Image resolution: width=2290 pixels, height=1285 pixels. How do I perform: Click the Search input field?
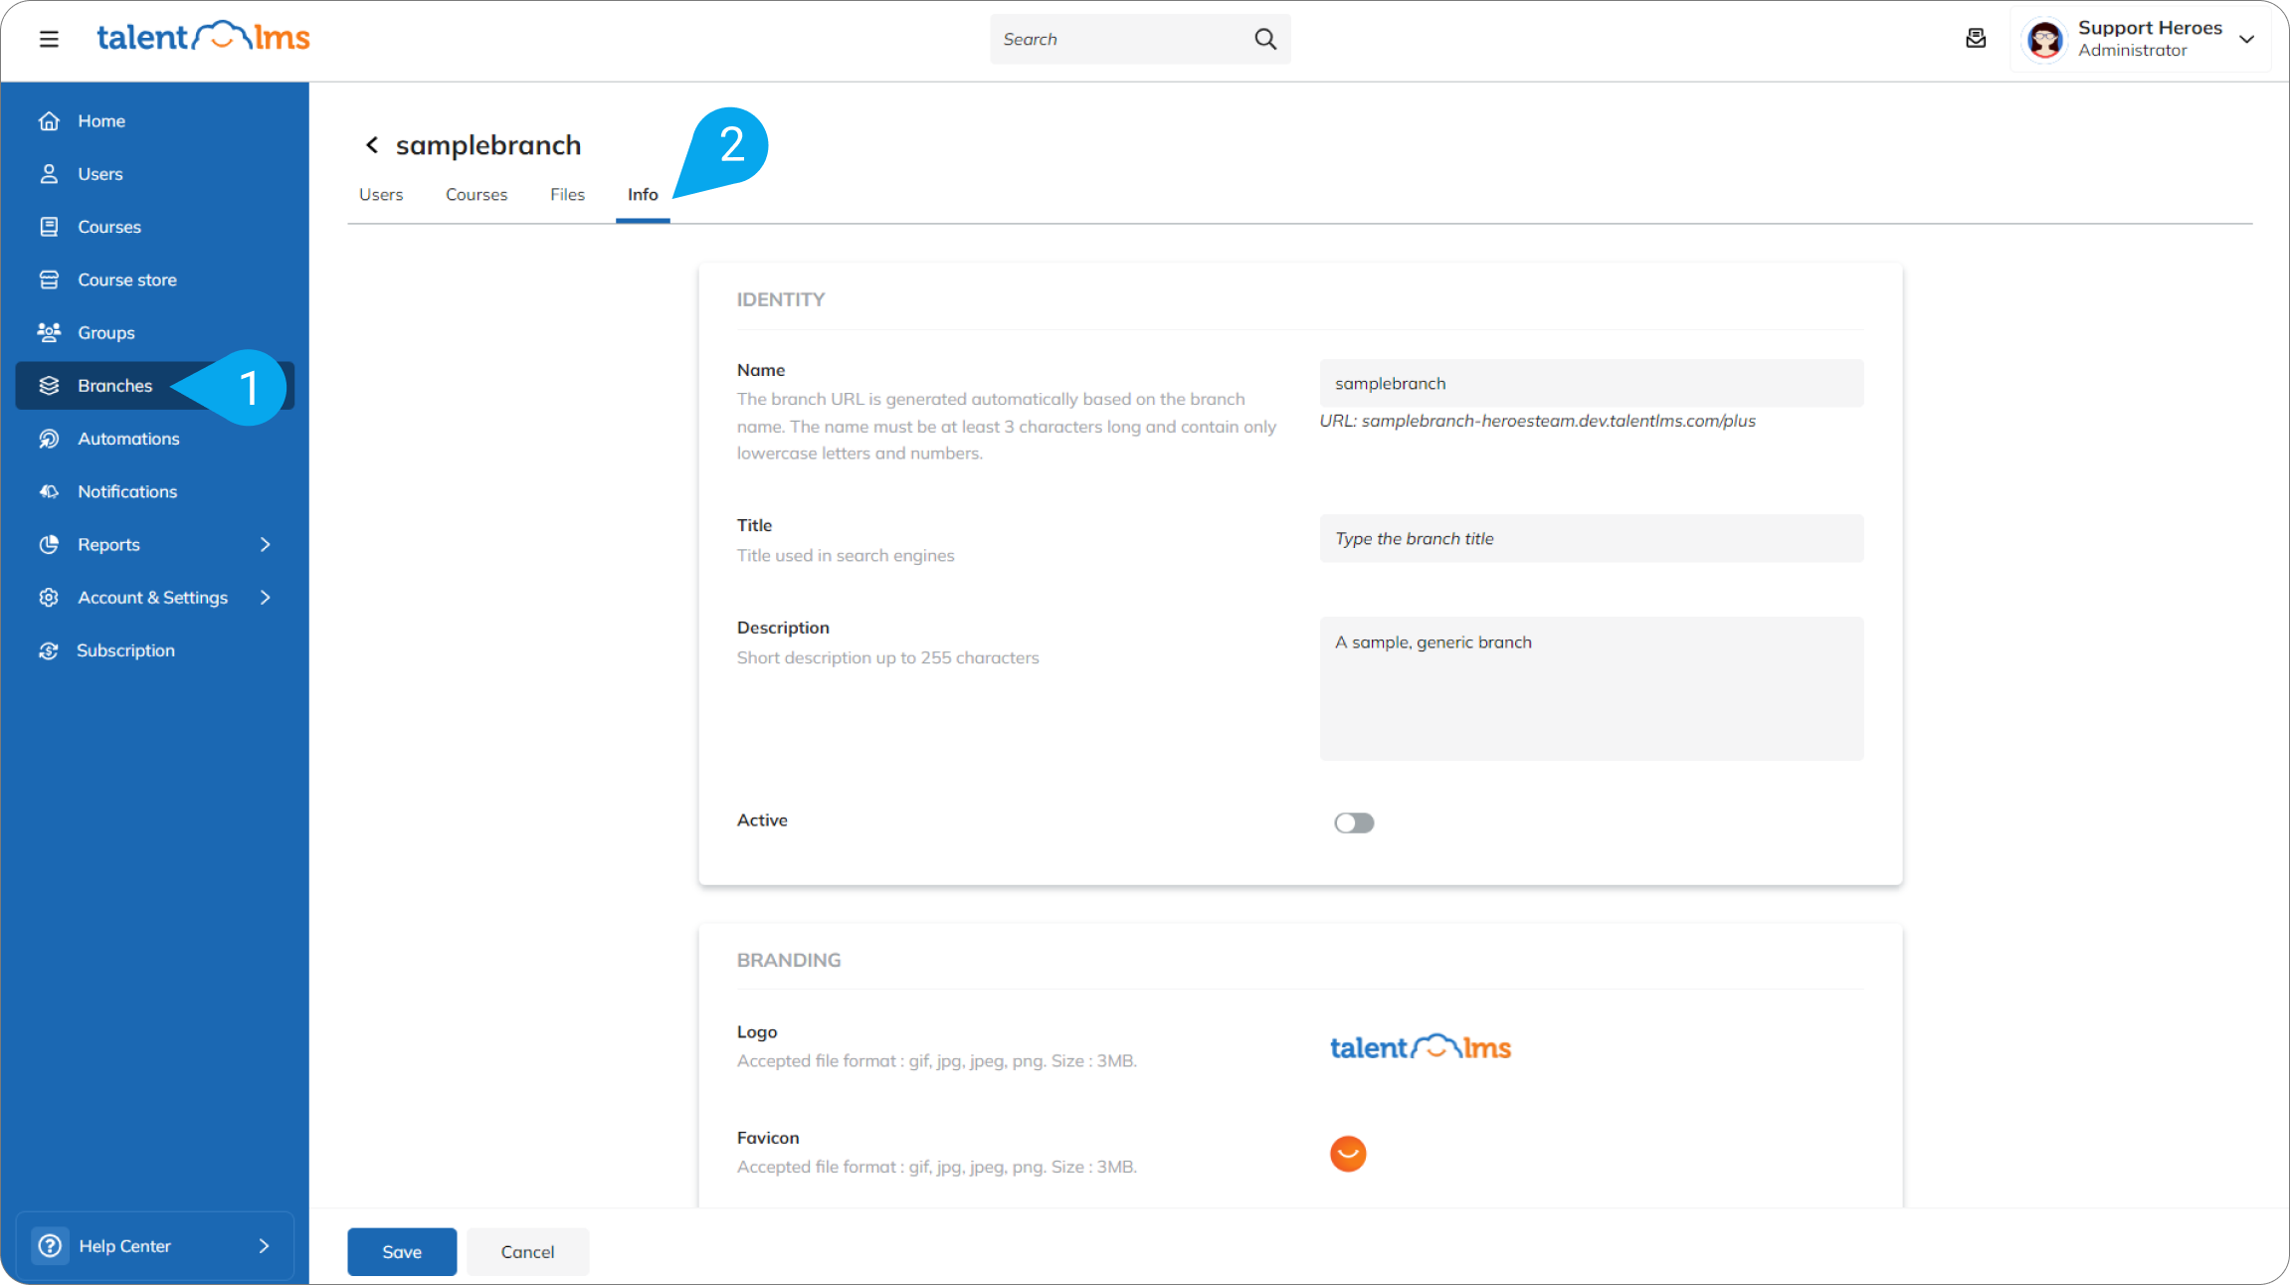click(x=1140, y=39)
